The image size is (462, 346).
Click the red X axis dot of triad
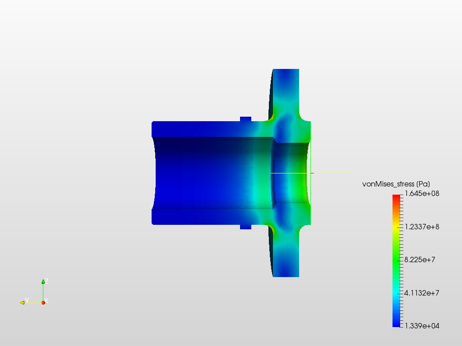tap(43, 303)
